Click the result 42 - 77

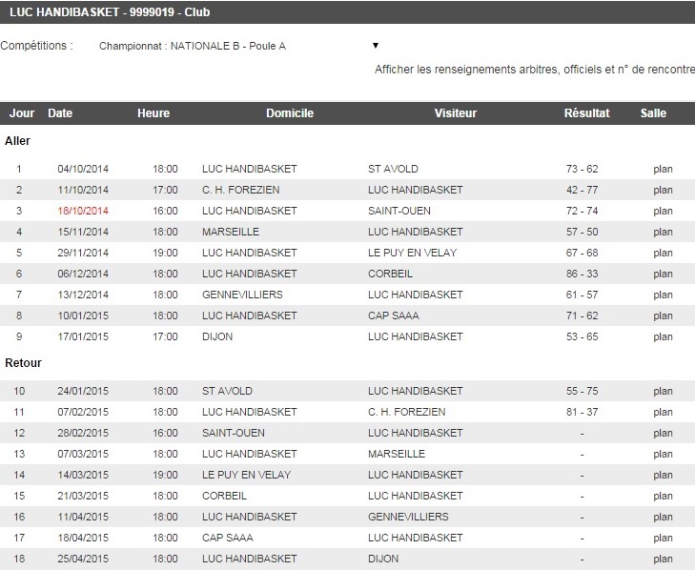tap(582, 190)
